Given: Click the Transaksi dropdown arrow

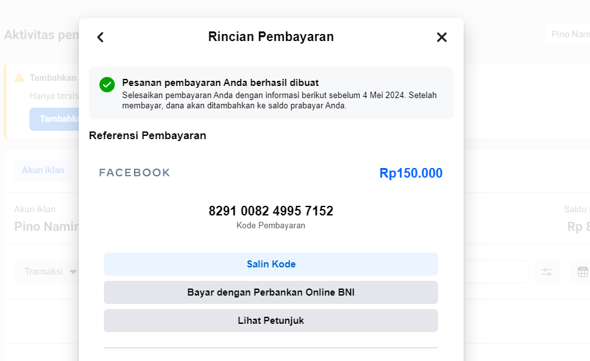Looking at the screenshot, I should [73, 272].
